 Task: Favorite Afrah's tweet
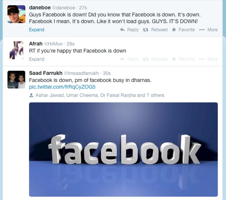(x=183, y=59)
